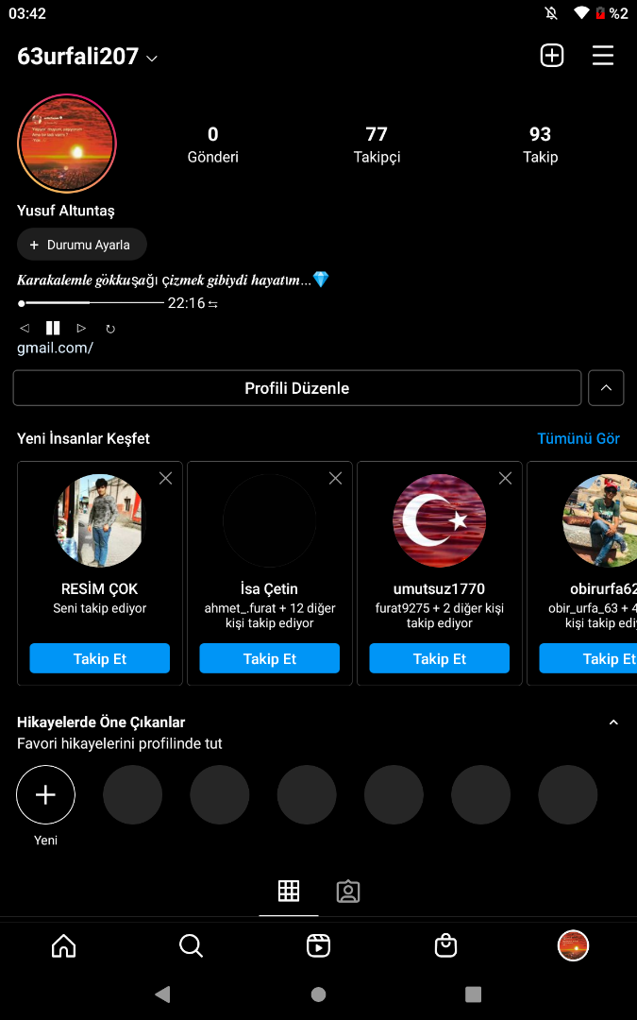Open the Search explore icon

tap(191, 945)
